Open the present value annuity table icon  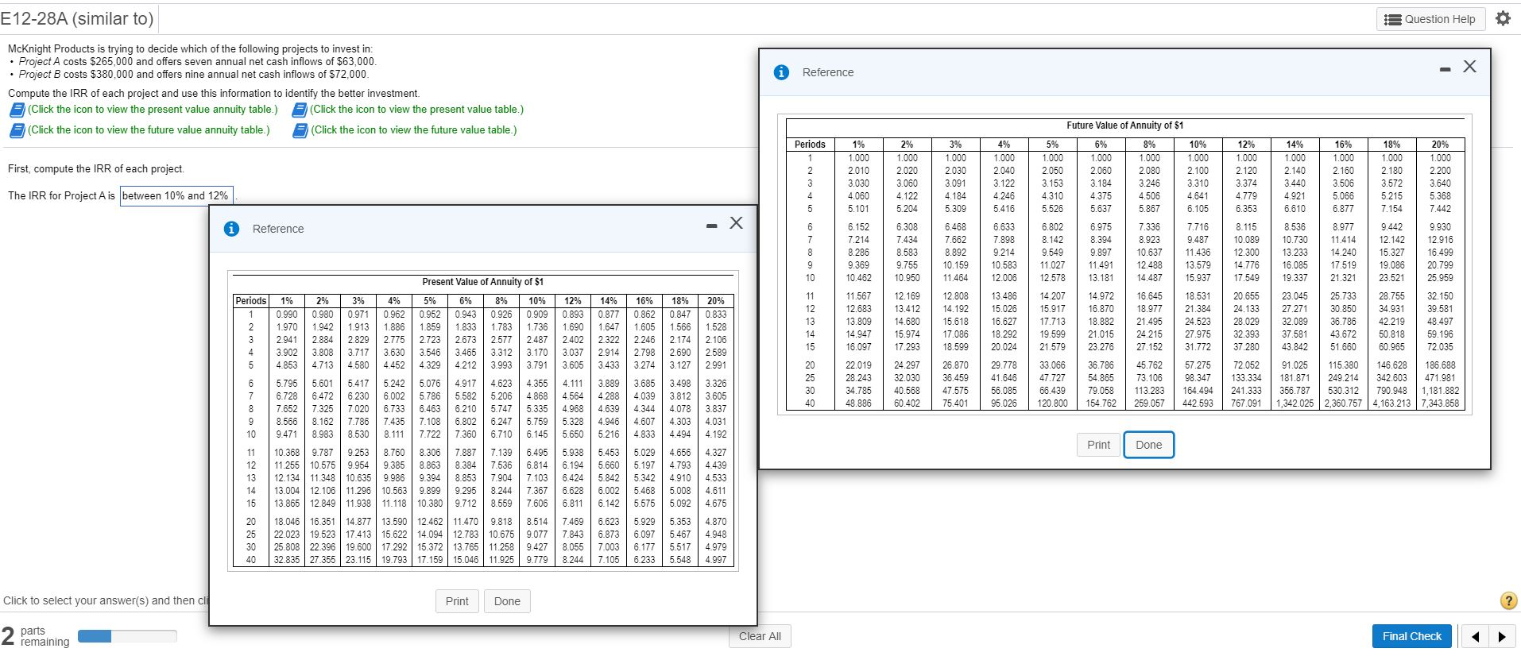17,110
